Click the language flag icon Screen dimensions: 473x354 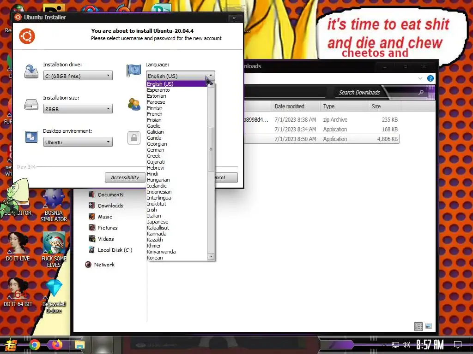pyautogui.click(x=133, y=71)
